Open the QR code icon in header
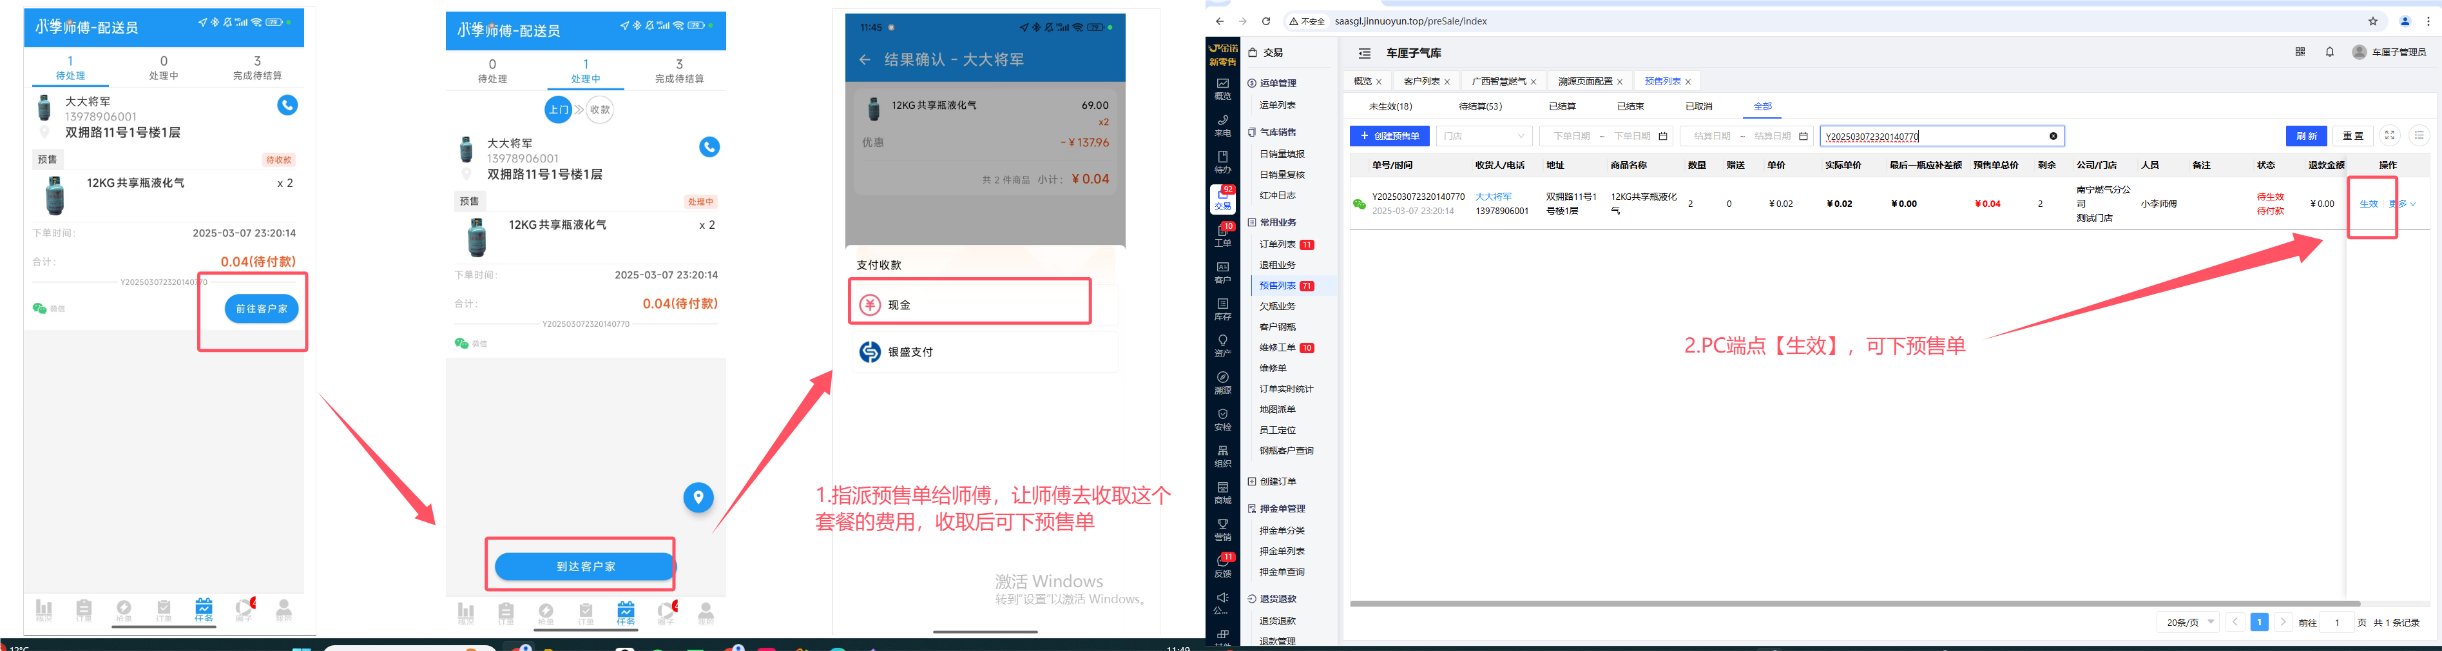 2300,52
